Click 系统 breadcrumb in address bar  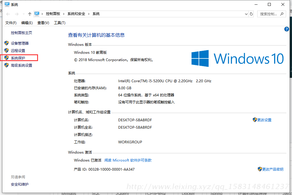pos(96,14)
